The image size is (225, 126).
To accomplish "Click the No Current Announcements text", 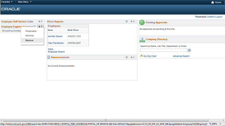I will 61,66.
